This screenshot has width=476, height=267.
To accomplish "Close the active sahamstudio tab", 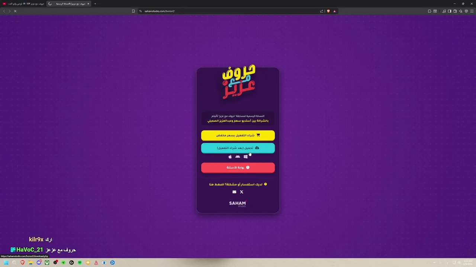I will click(88, 4).
